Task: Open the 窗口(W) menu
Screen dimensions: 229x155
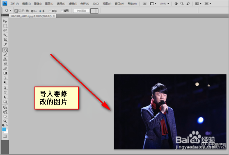Action: coord(119,4)
